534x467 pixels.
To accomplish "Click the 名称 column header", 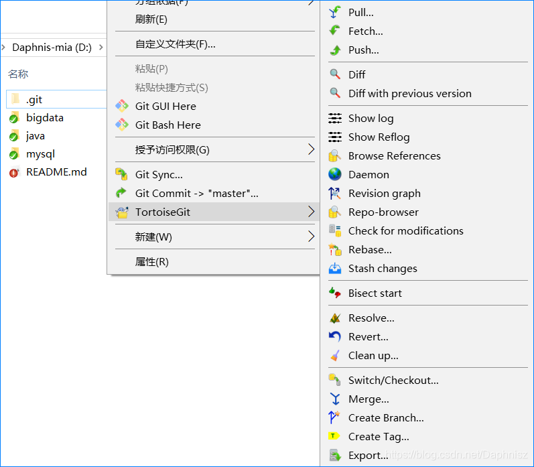I will click(18, 74).
